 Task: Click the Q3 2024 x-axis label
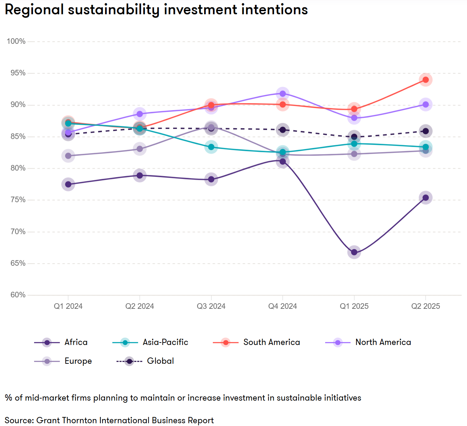tap(211, 306)
